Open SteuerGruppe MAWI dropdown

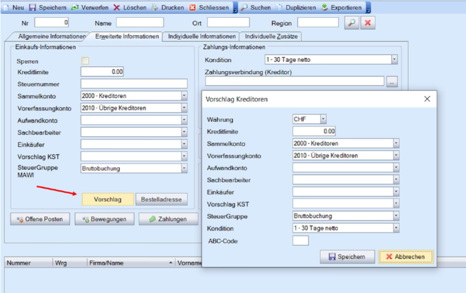tap(184, 169)
